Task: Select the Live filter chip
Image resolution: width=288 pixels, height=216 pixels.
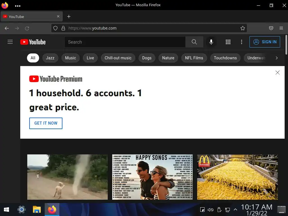Action: click(x=90, y=58)
